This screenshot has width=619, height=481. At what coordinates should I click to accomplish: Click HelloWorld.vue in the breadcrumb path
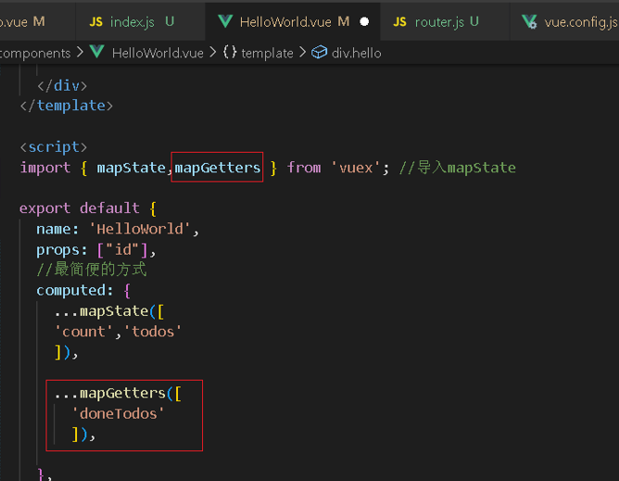[x=156, y=53]
